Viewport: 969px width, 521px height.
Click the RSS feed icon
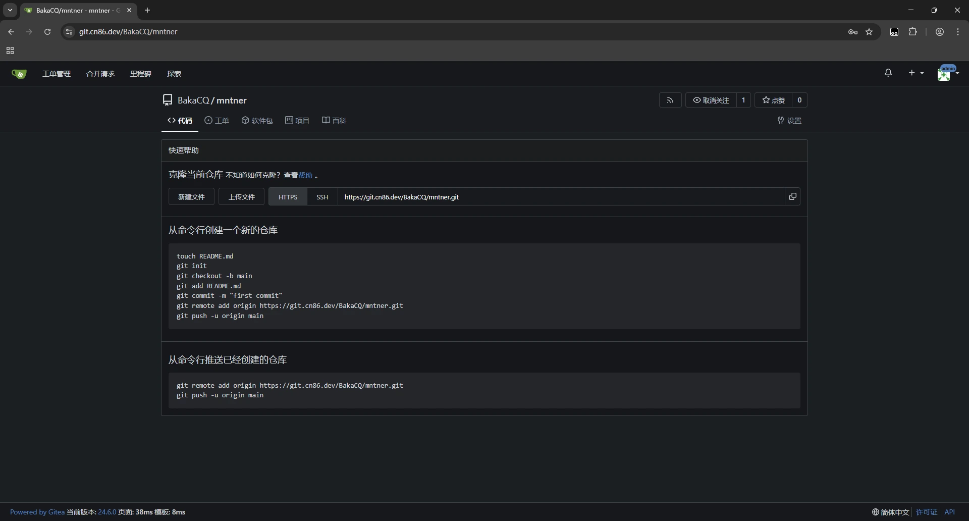point(670,100)
